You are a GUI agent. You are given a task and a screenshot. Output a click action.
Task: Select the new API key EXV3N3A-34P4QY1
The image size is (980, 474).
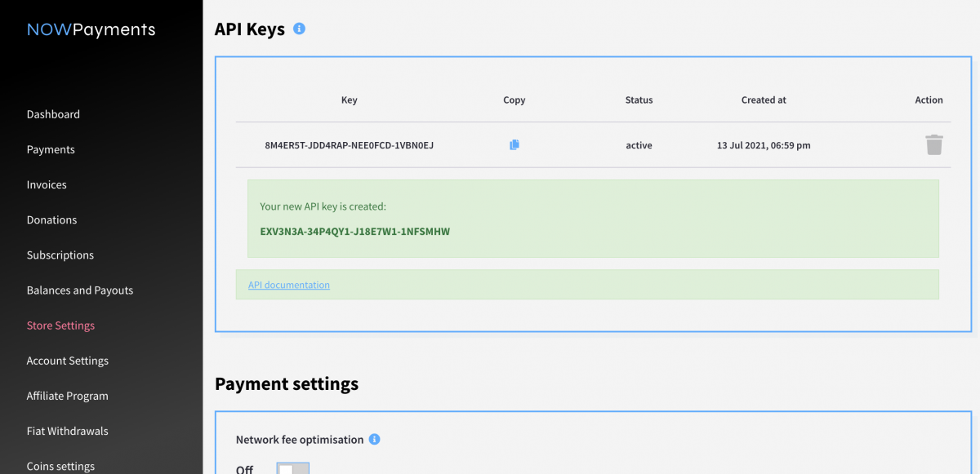pyautogui.click(x=355, y=231)
